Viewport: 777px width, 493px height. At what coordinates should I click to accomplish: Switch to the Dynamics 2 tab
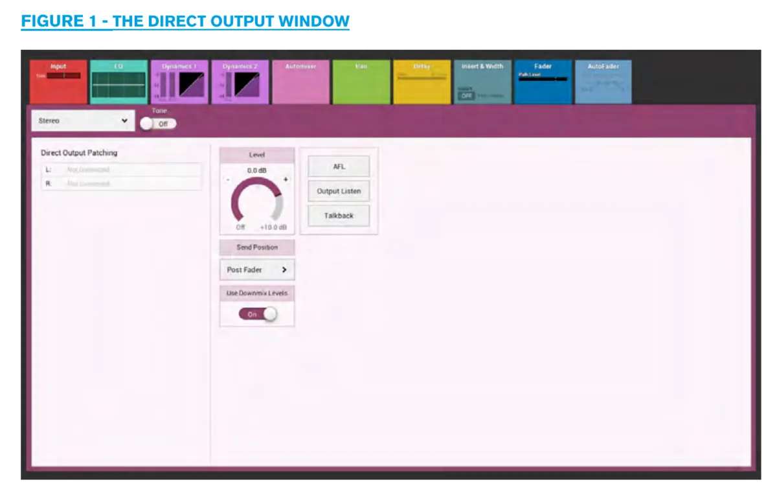(x=240, y=82)
